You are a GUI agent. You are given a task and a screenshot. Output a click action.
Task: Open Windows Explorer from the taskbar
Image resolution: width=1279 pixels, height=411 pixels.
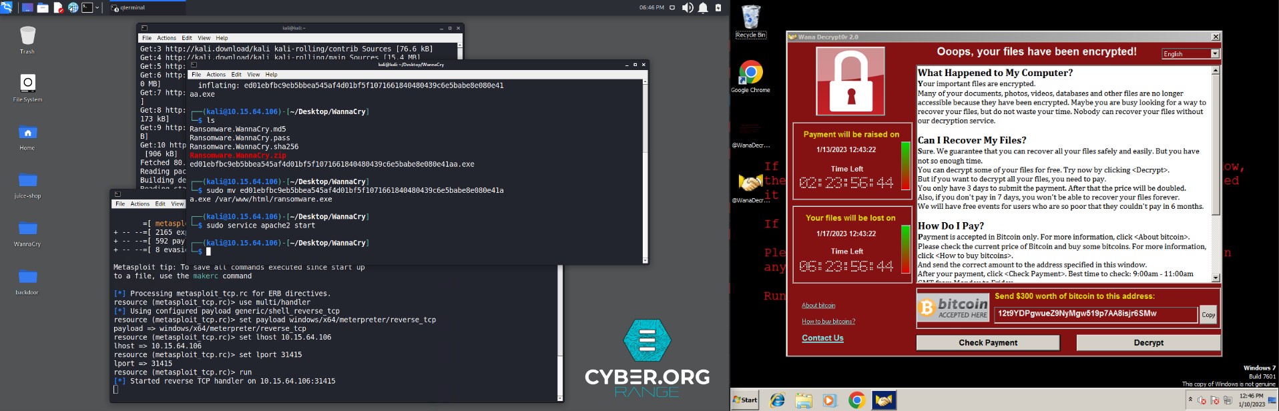pyautogui.click(x=804, y=400)
